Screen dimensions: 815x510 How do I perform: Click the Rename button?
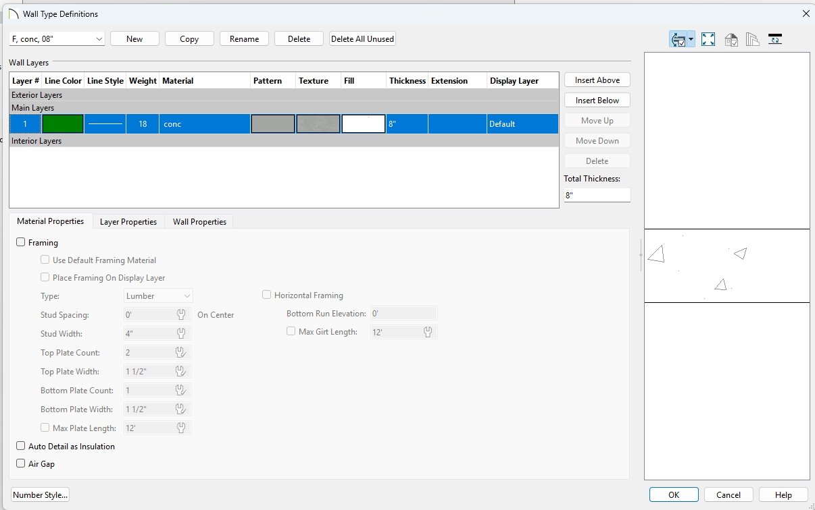pyautogui.click(x=245, y=39)
